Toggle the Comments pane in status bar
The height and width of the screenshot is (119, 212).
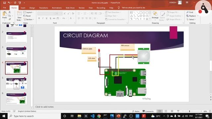click(x=148, y=111)
